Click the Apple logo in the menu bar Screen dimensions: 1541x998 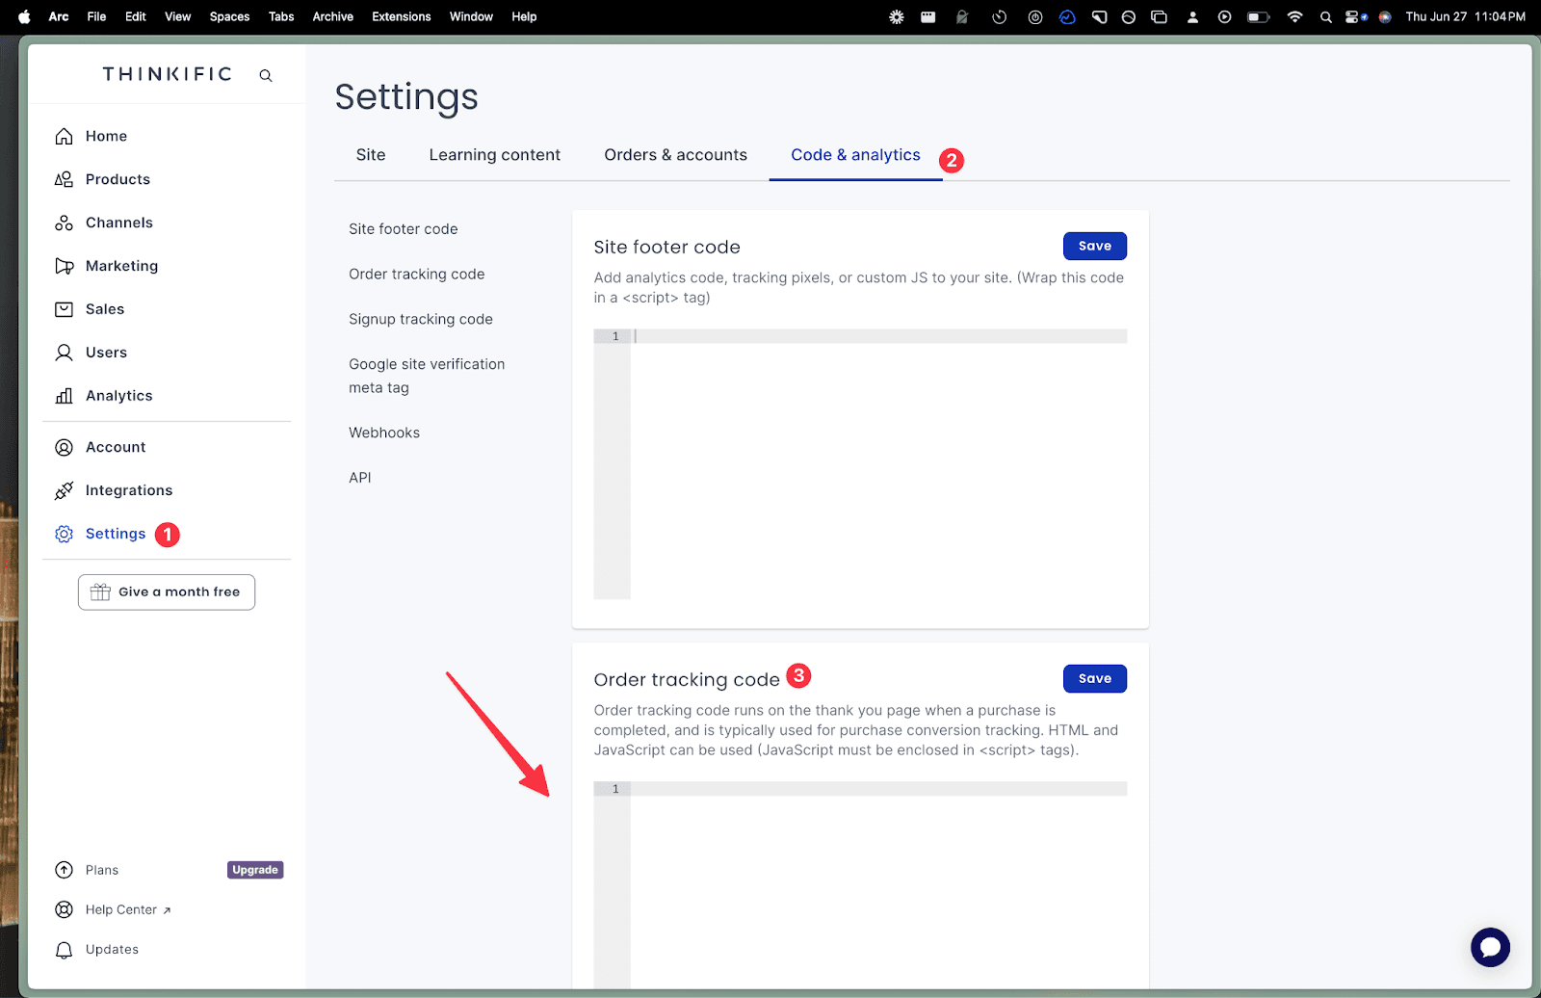pyautogui.click(x=24, y=16)
